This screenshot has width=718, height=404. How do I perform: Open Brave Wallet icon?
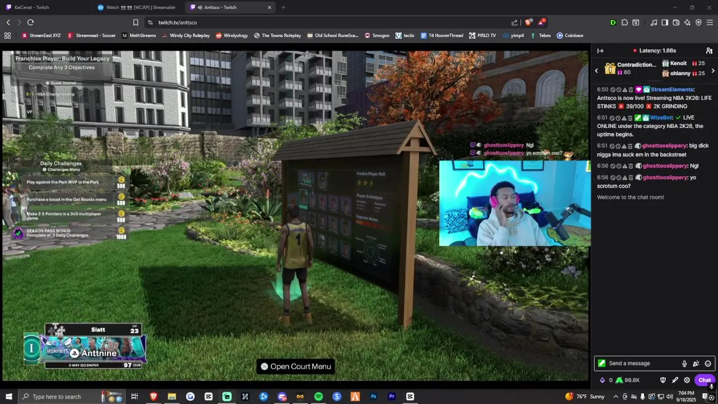click(x=676, y=22)
